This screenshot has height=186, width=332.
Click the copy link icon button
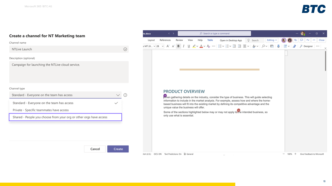[295, 40]
